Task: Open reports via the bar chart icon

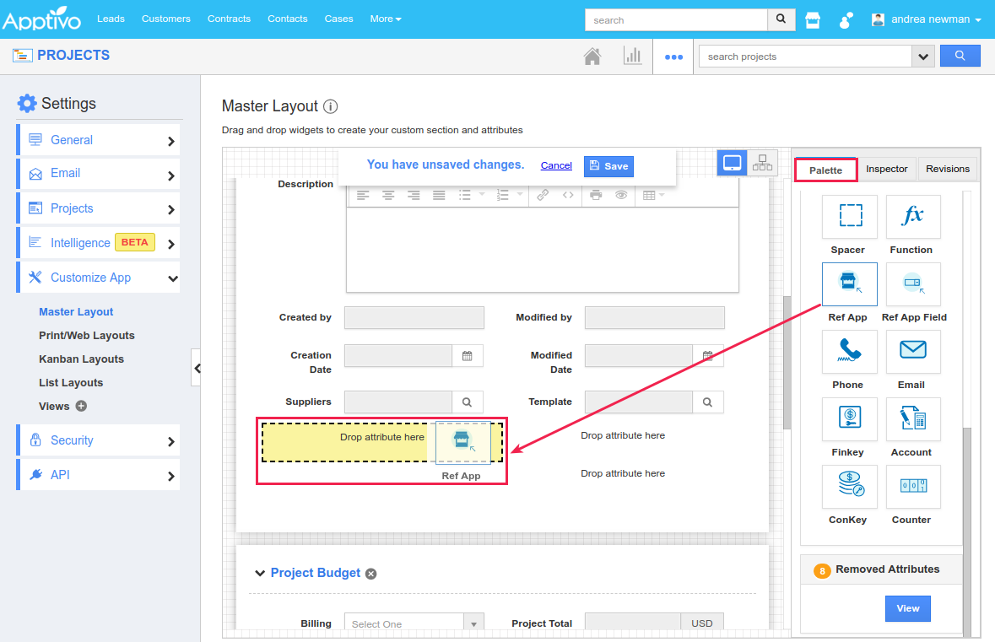Action: [x=633, y=55]
